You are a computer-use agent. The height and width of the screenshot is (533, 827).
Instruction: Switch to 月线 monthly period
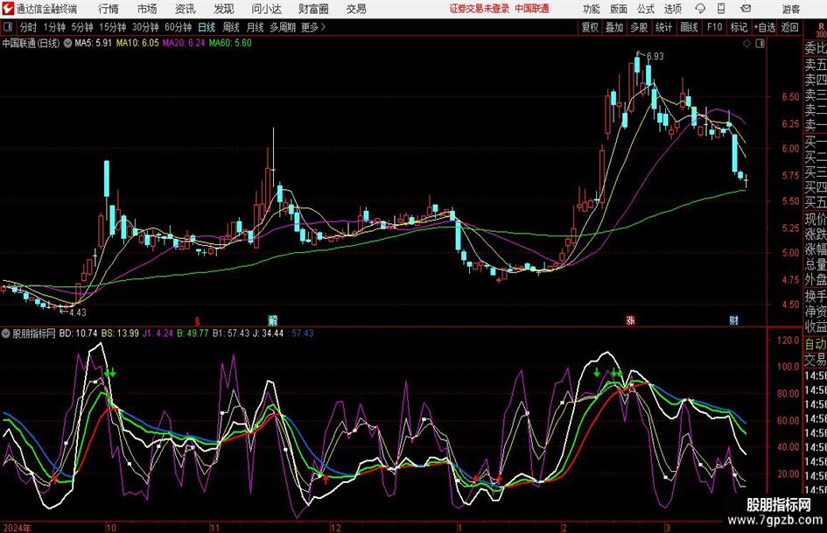(x=256, y=27)
